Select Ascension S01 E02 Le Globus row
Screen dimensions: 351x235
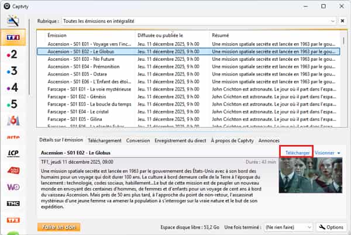(188, 51)
